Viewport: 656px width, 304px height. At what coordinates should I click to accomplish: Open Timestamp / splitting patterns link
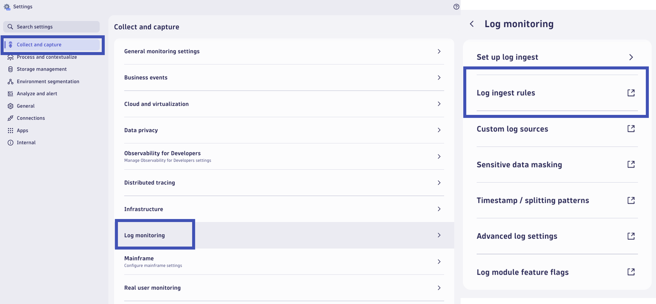pyautogui.click(x=557, y=200)
